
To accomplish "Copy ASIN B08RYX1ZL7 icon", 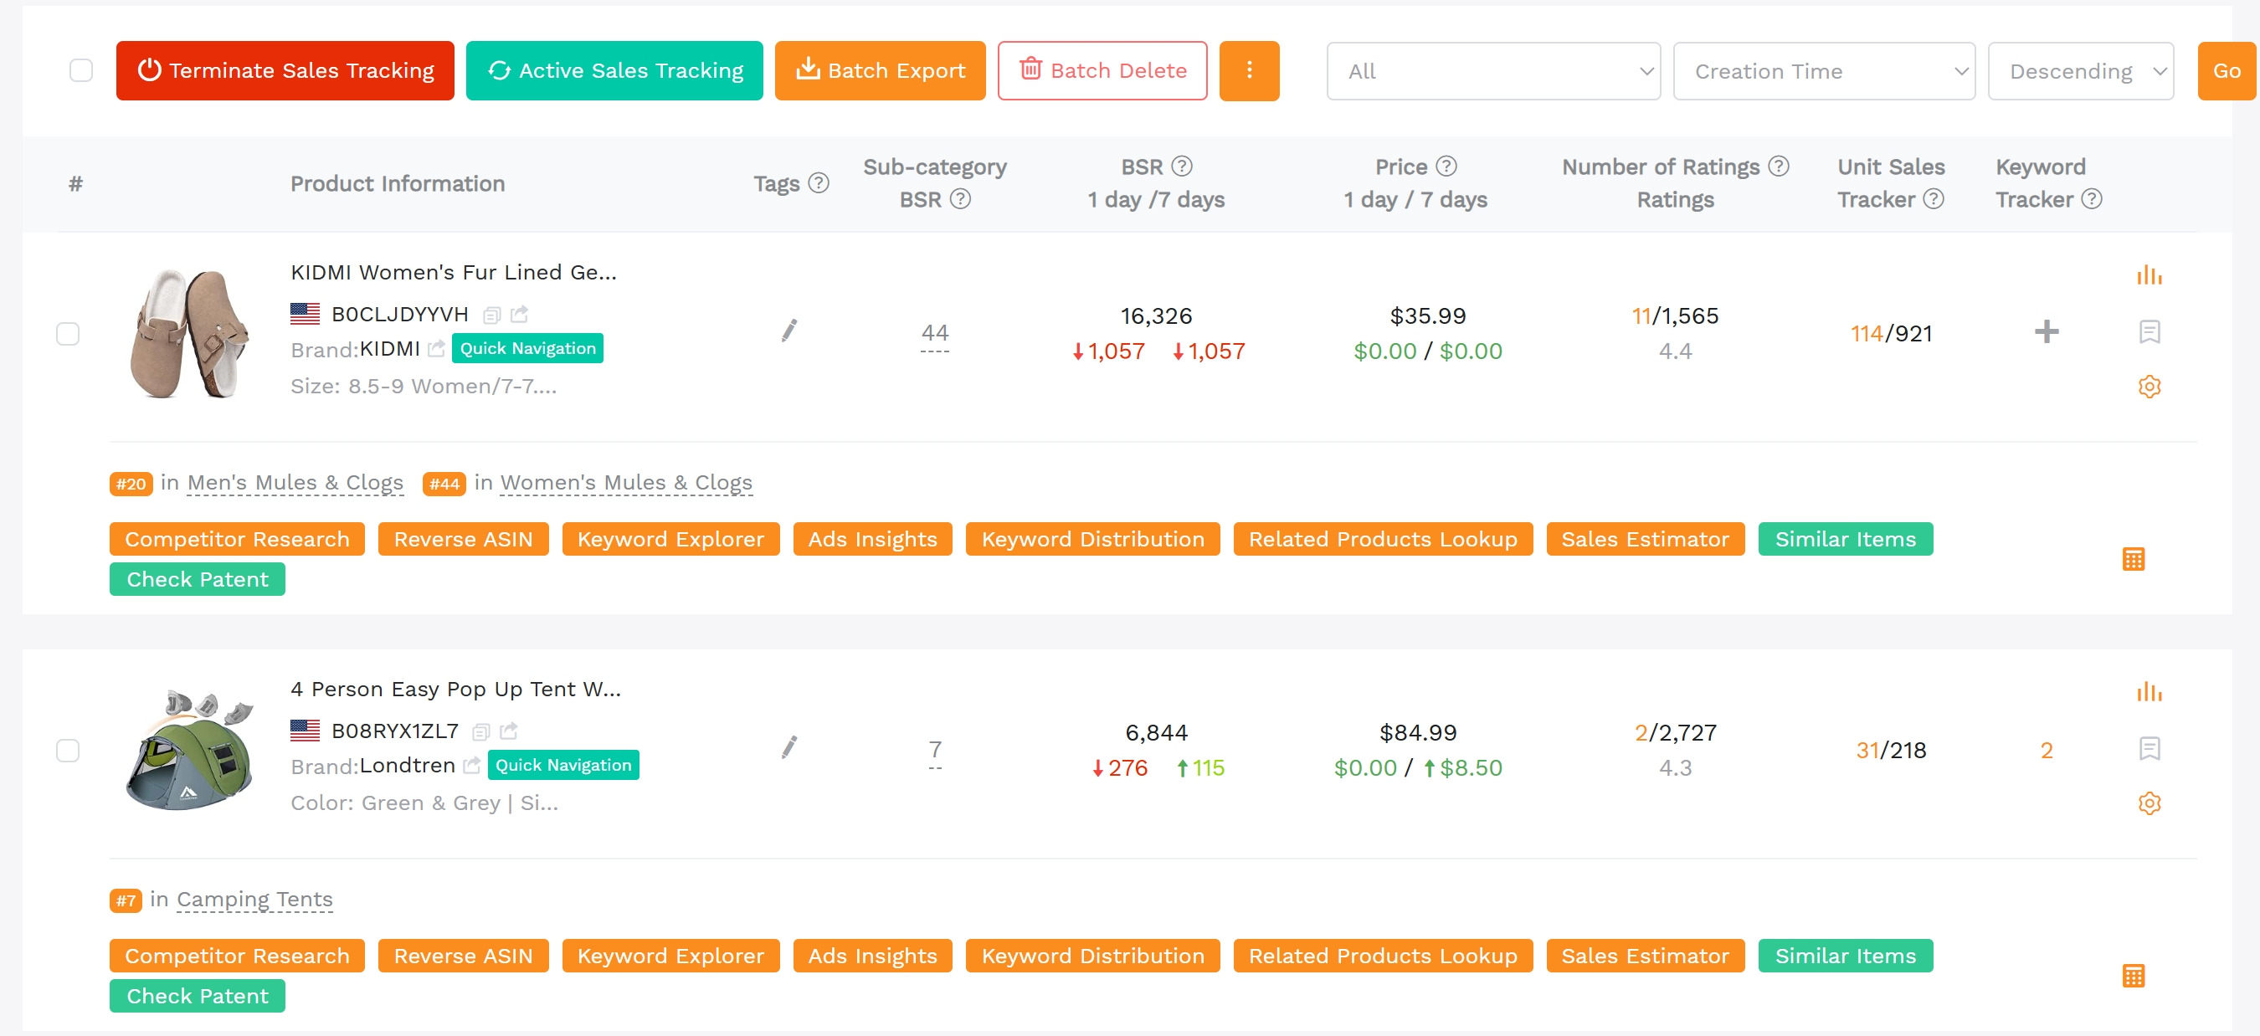I will pos(480,731).
